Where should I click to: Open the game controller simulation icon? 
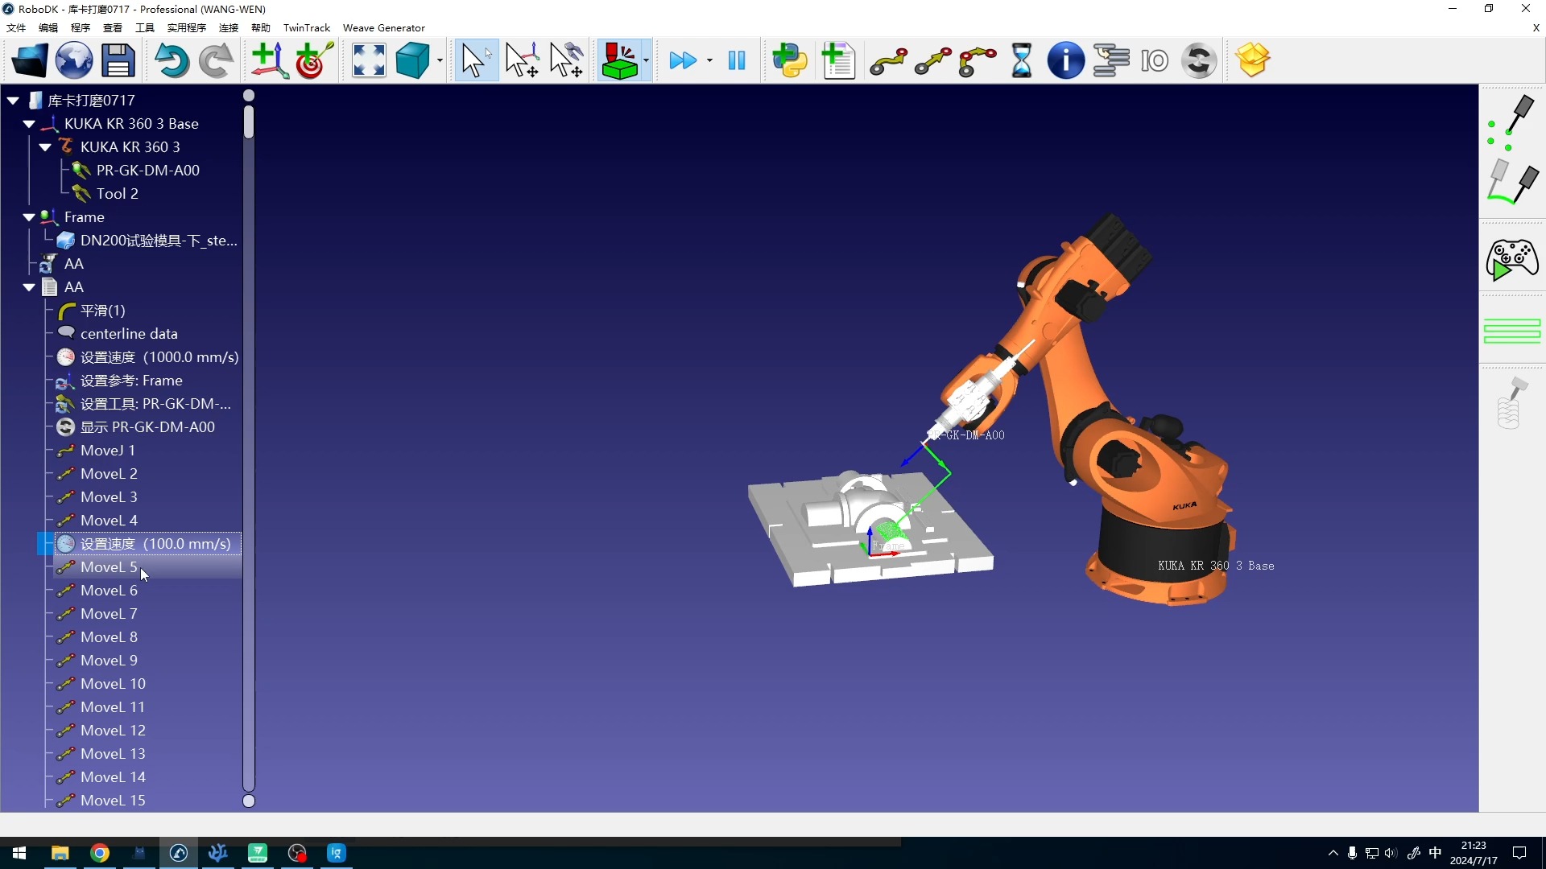[1511, 260]
